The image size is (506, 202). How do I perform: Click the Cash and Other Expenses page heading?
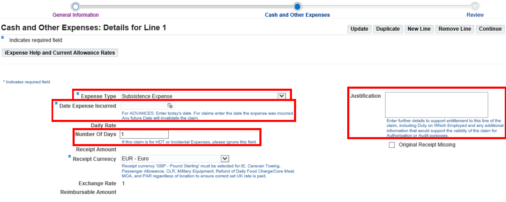tap(84, 28)
